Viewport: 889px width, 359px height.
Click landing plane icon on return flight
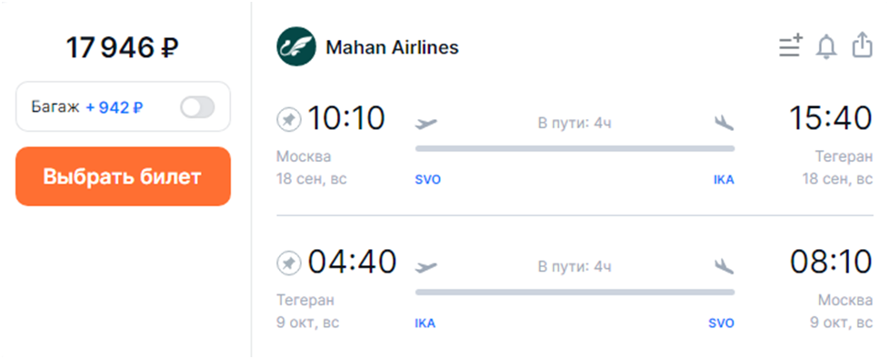[724, 266]
